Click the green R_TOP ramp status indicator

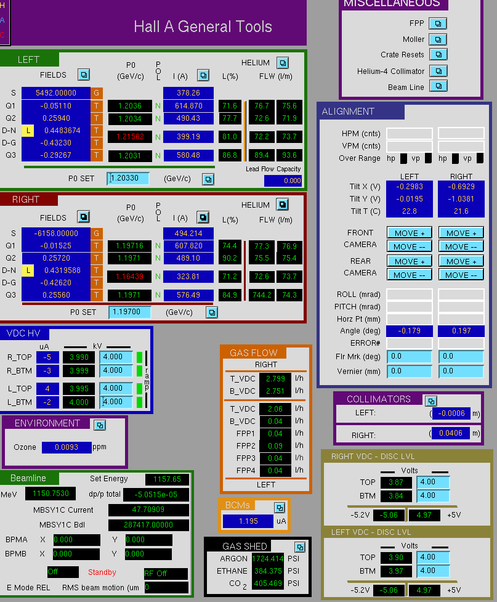pyautogui.click(x=139, y=357)
